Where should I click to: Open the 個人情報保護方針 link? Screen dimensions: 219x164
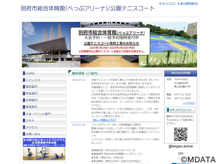188,3
